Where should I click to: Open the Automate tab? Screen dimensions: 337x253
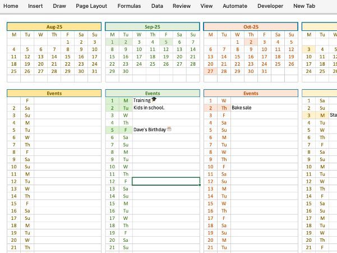point(235,6)
